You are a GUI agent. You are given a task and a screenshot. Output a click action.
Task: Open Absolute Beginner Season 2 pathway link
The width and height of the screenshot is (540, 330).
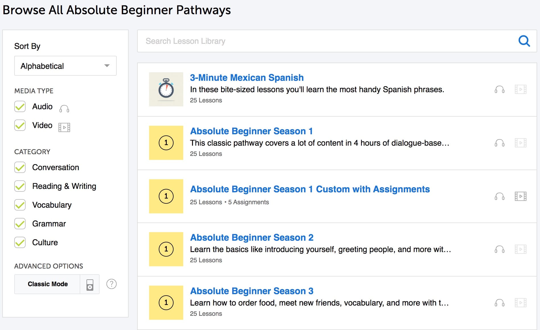[x=252, y=238]
